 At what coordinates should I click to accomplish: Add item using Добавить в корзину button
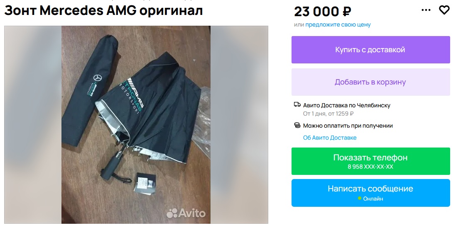click(x=371, y=82)
